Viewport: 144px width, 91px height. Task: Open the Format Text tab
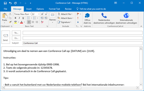pos(54,9)
